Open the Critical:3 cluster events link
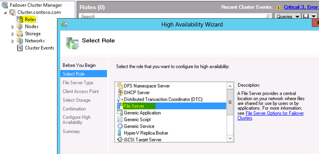Viewport: 319px width, 154px height. [x=301, y=7]
